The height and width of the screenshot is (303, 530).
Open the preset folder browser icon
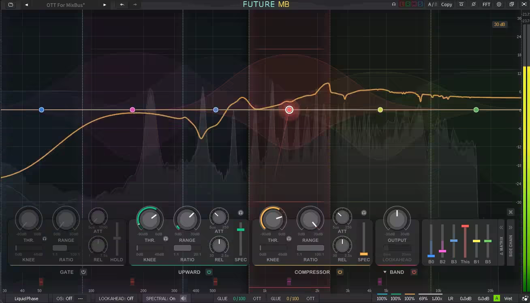click(11, 5)
